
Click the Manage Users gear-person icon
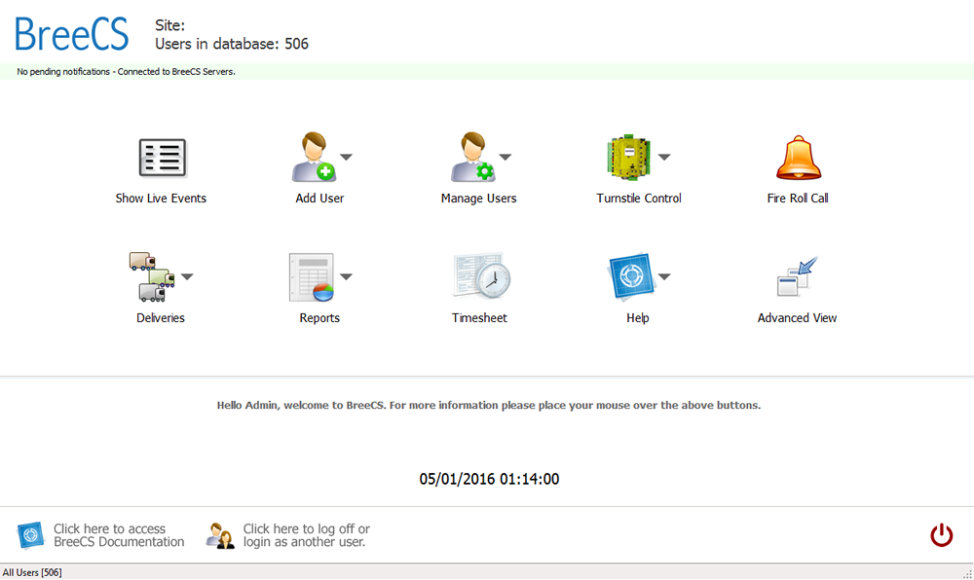coord(471,158)
